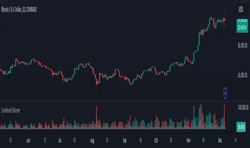Select the Oct label on the time axis
The image size is (250, 148).
(x=156, y=140)
